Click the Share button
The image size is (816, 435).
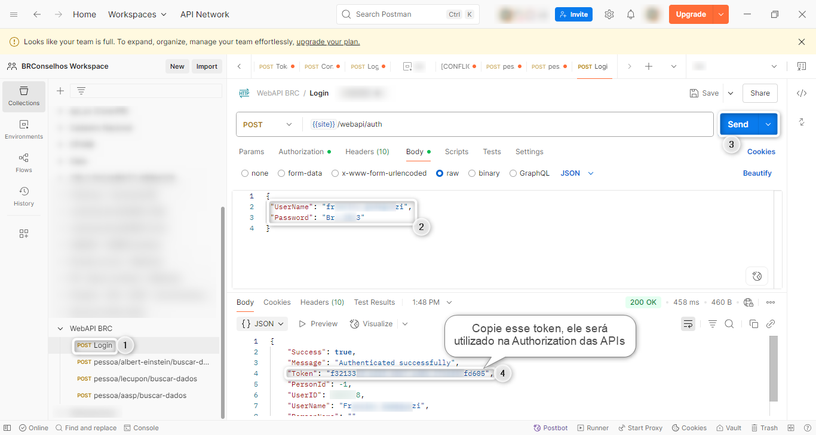click(760, 93)
